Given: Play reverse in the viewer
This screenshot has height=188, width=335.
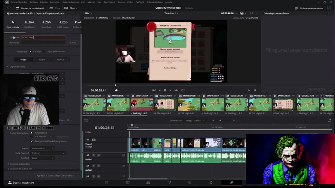Looking at the screenshot, I should 160,90.
